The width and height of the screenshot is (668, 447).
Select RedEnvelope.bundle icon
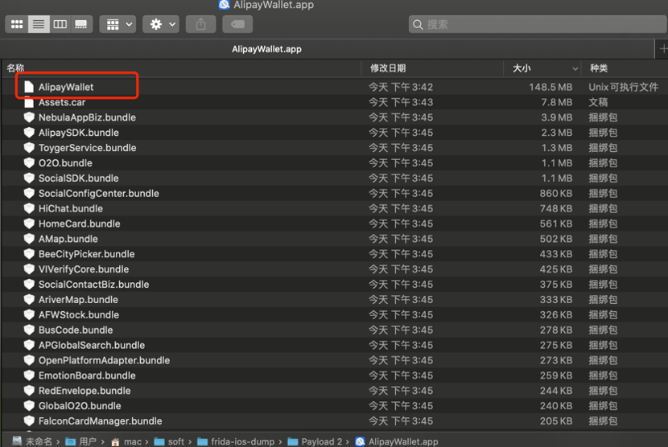coord(29,391)
